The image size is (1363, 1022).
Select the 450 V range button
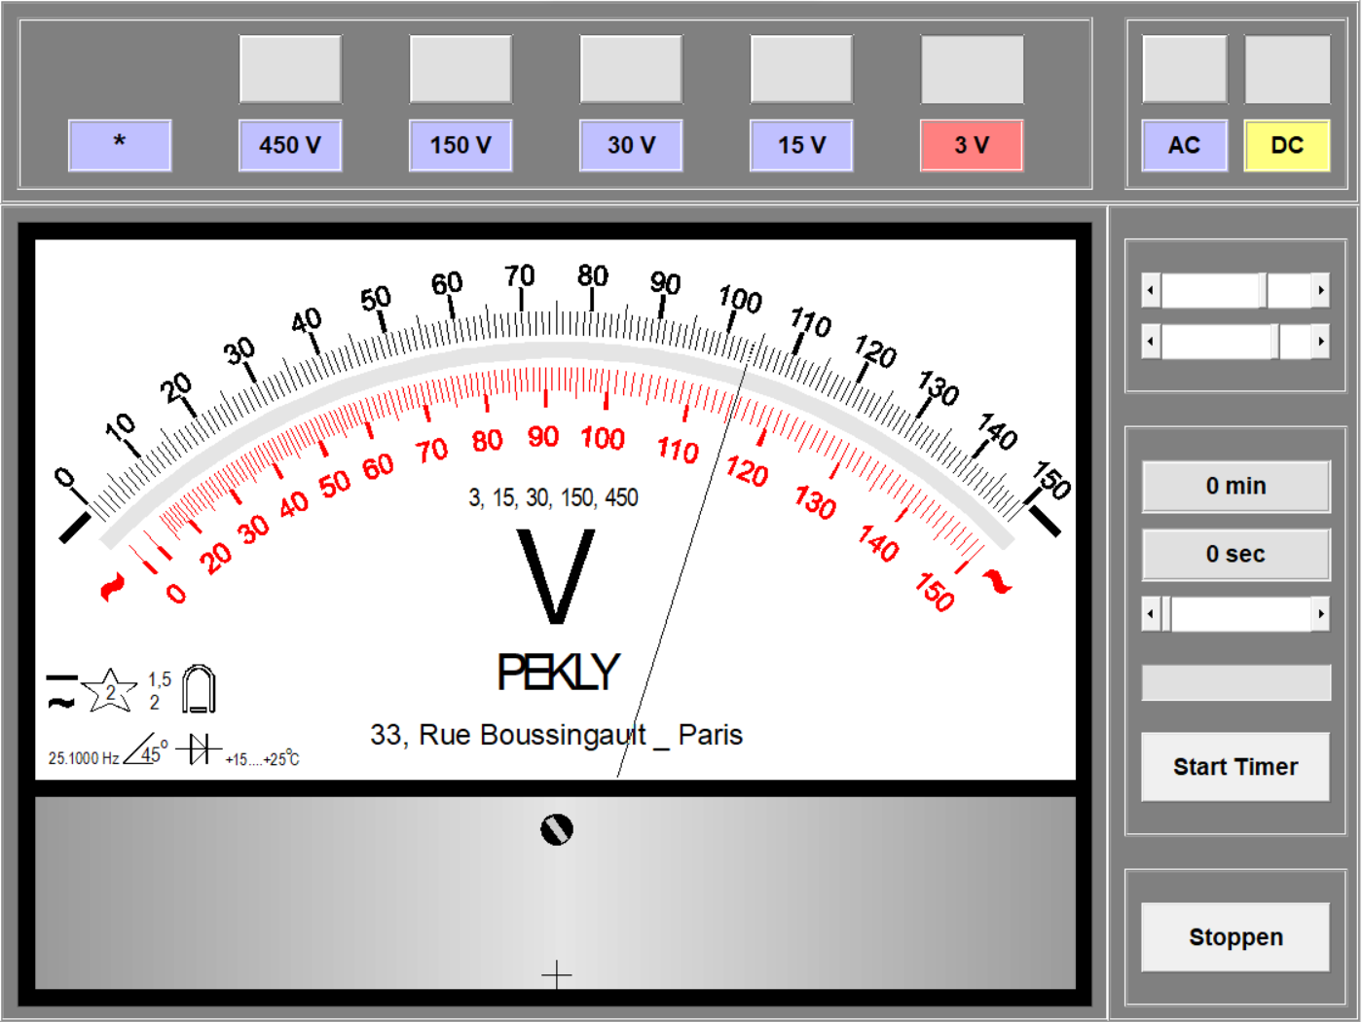click(x=290, y=145)
